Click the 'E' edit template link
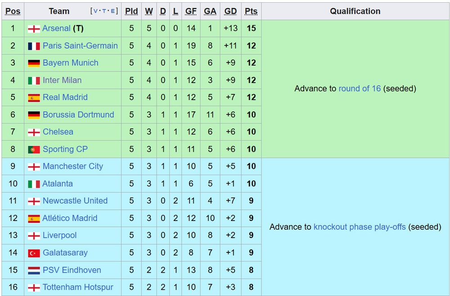The width and height of the screenshot is (450, 296). 113,11
